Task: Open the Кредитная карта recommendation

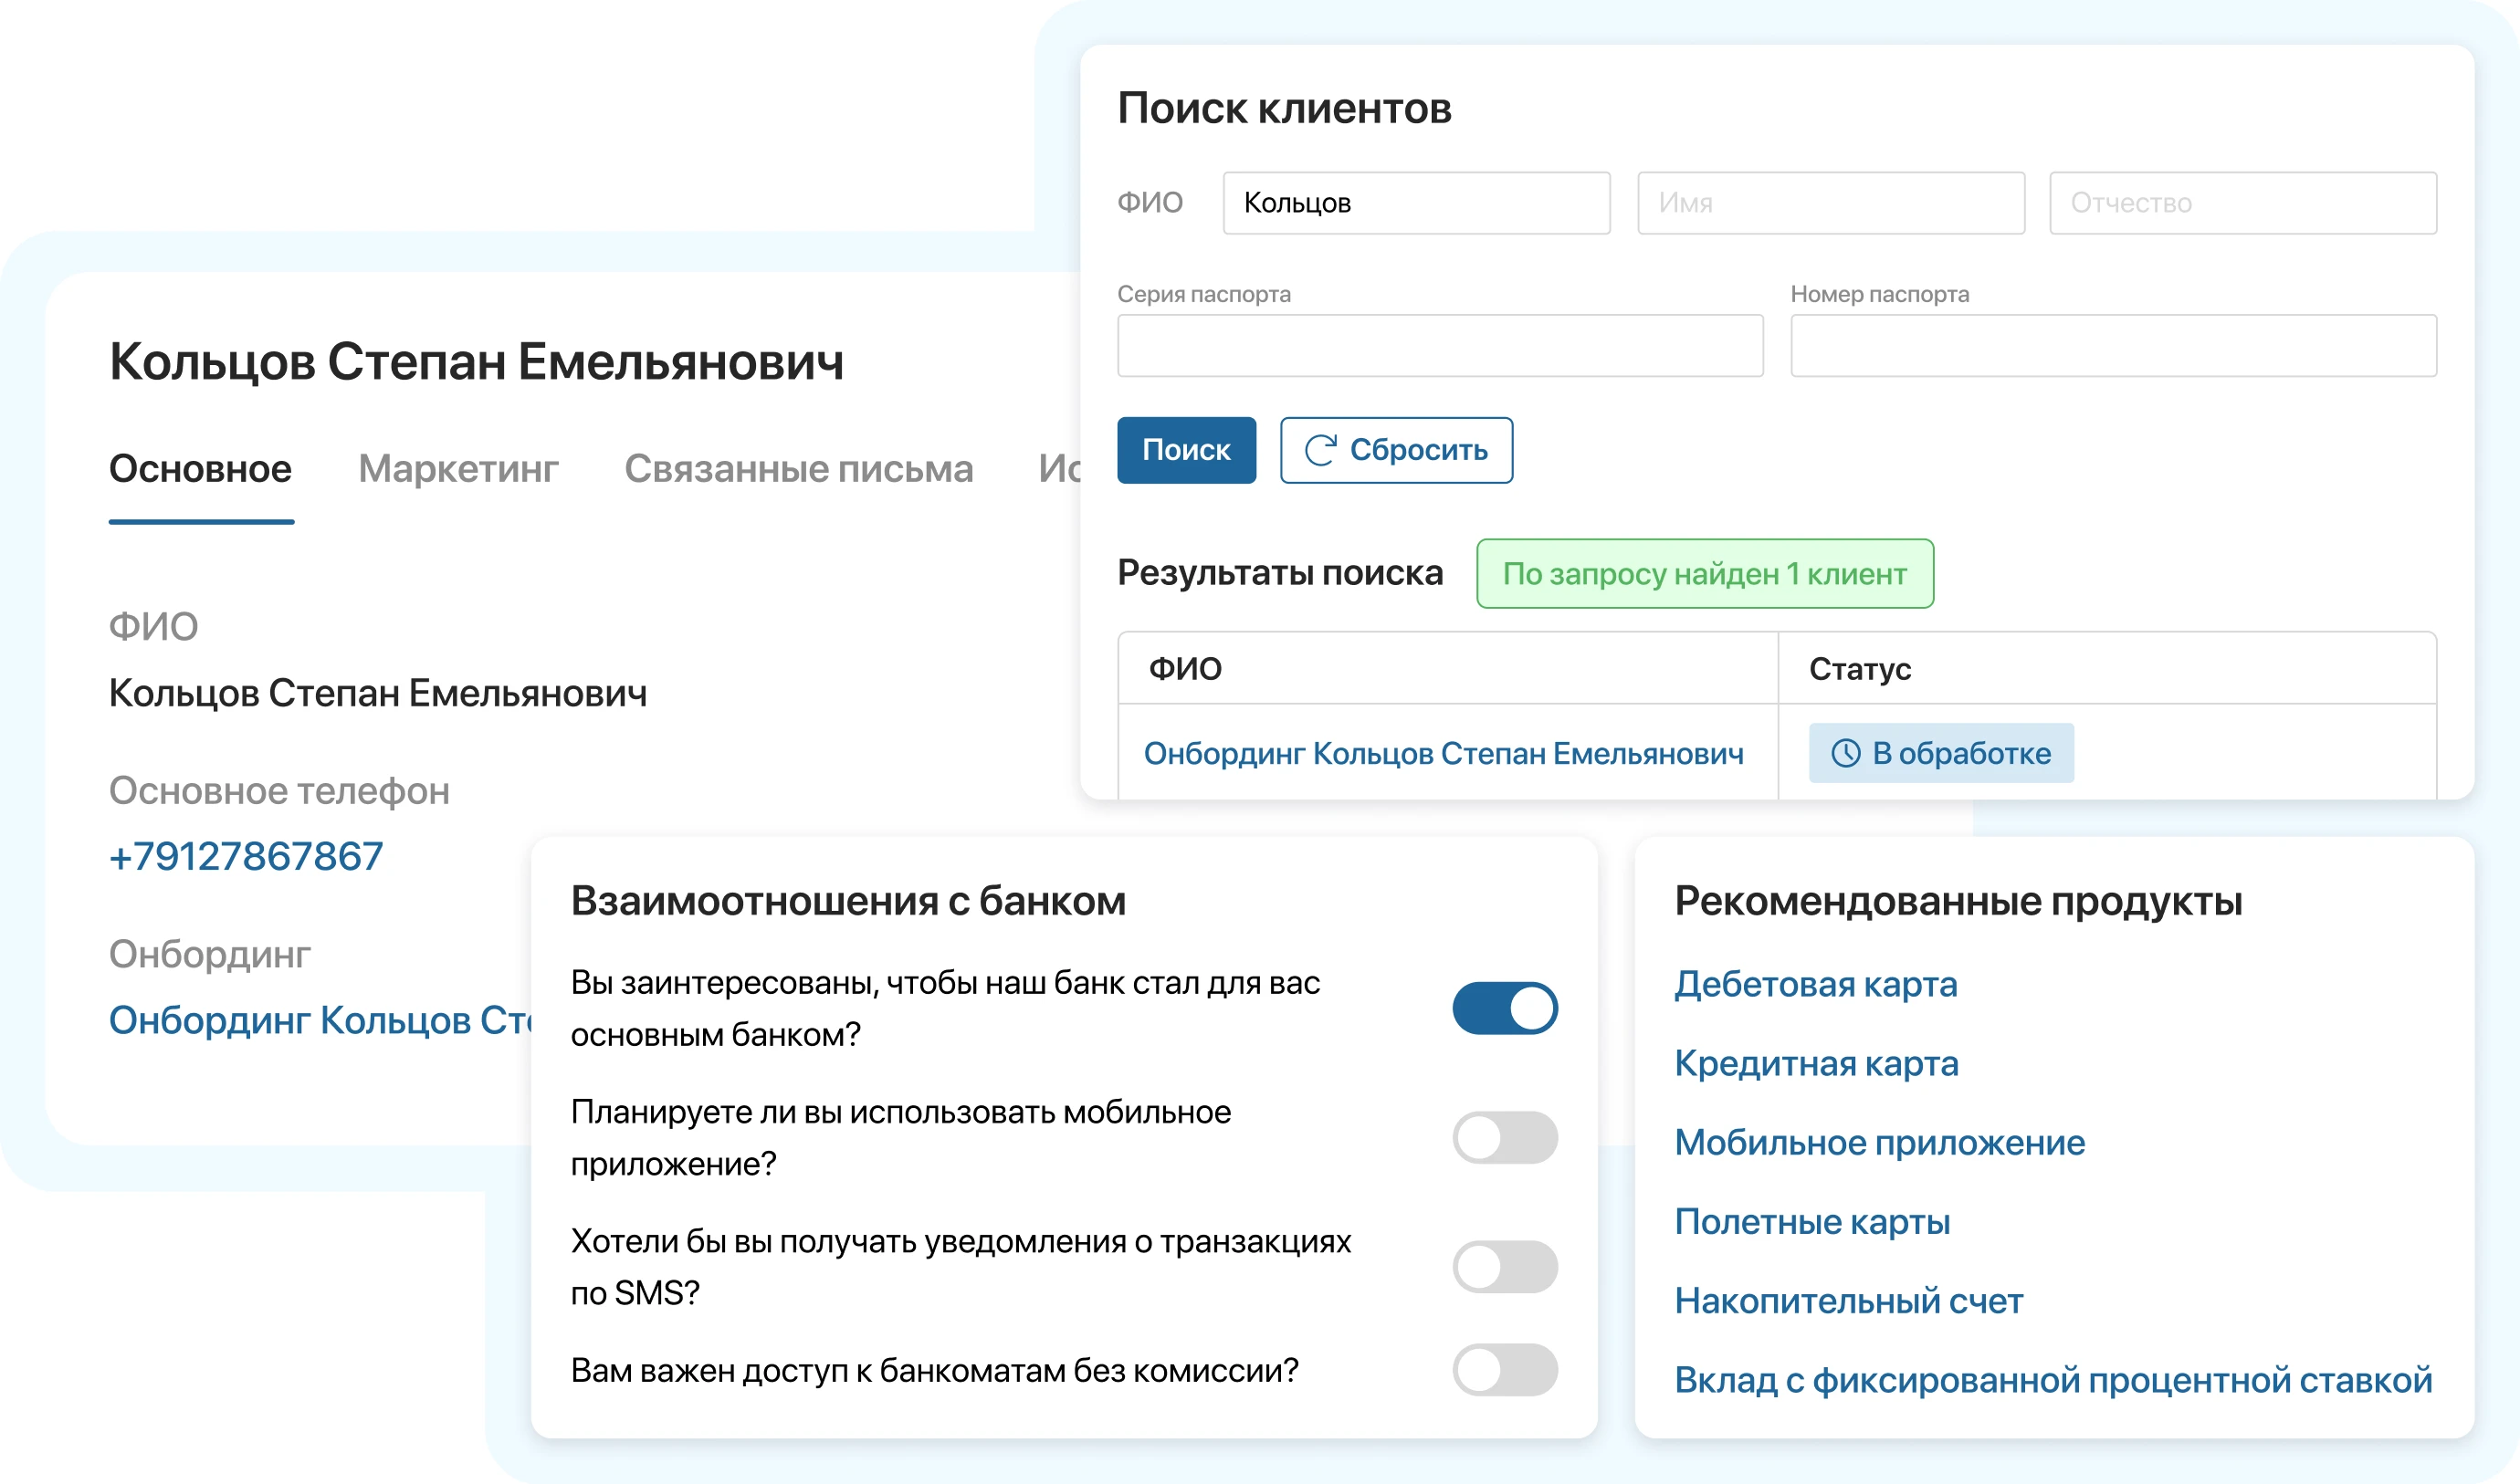Action: click(x=1816, y=1063)
